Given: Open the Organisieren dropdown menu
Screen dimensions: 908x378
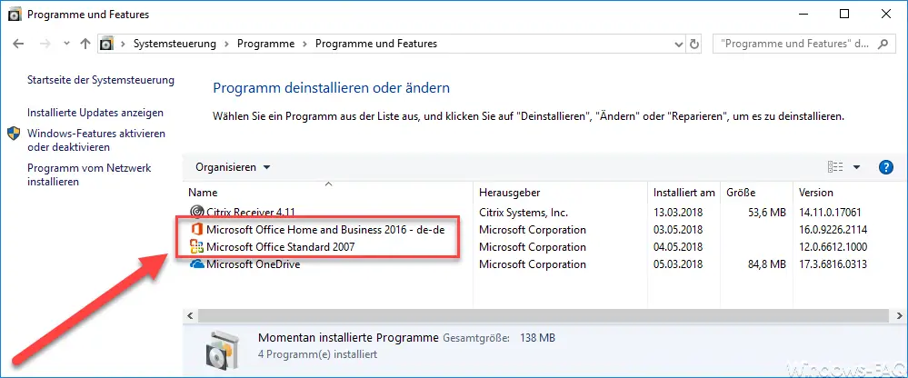Looking at the screenshot, I should (233, 167).
